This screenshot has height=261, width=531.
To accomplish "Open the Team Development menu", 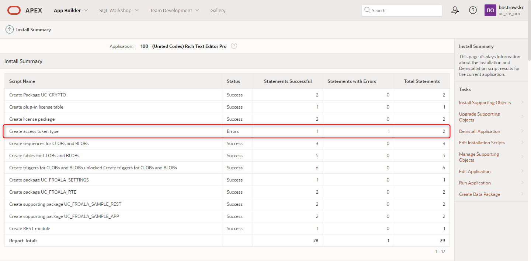I will tap(171, 10).
